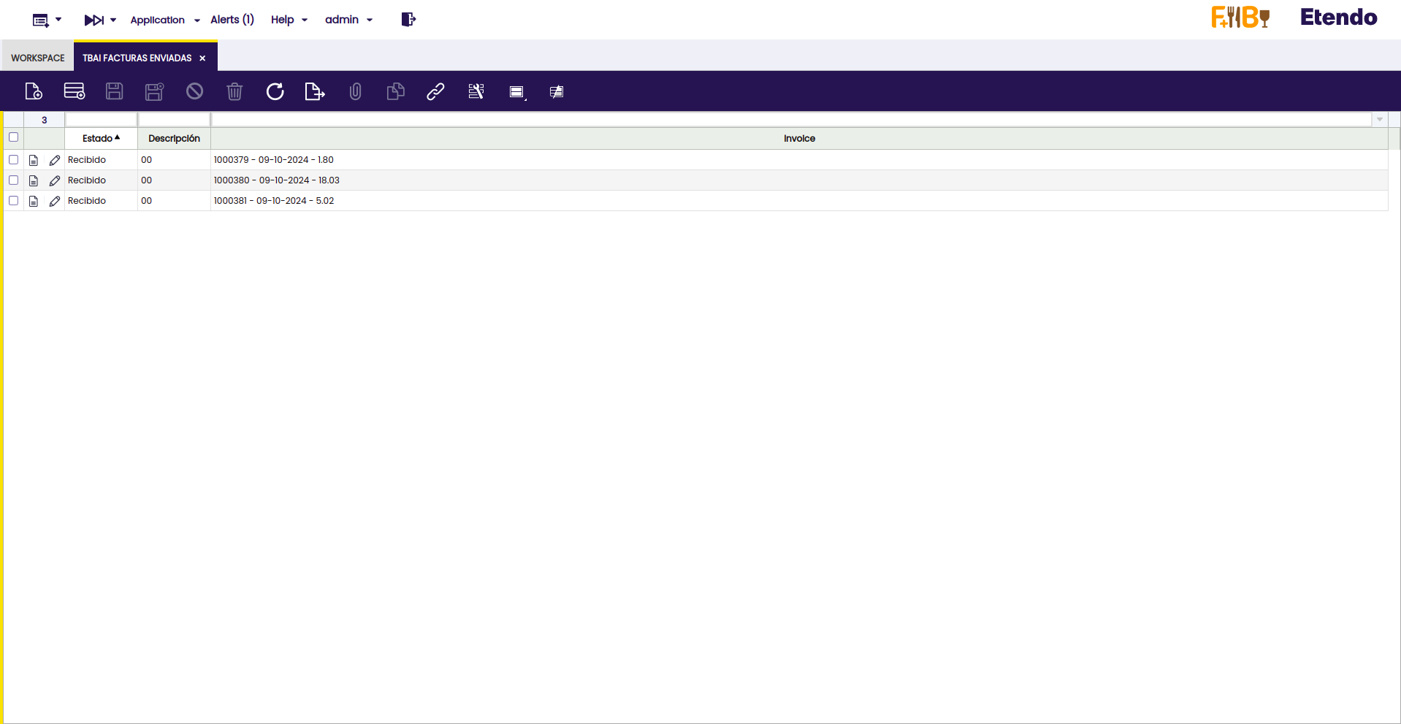Screen dimensions: 1401x724
Task: Click the Delete trash can icon
Action: (234, 91)
